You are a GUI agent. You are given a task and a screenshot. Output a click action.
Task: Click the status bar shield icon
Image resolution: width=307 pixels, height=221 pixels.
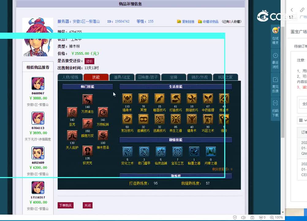pos(235,218)
